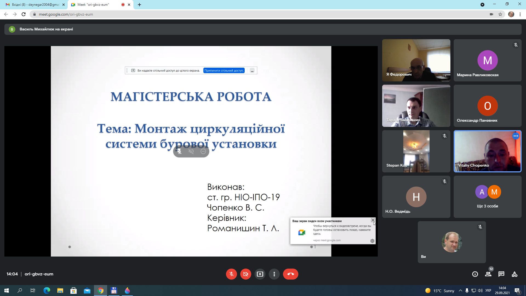Expand the hidden system tray icons chevron
Image resolution: width=526 pixels, height=296 pixels.
point(460,291)
